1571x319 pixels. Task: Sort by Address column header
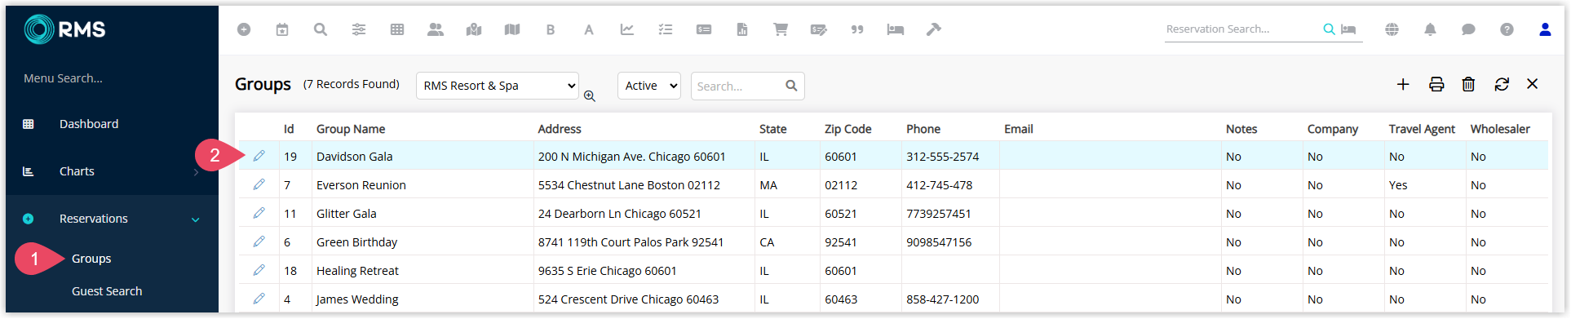coord(560,129)
